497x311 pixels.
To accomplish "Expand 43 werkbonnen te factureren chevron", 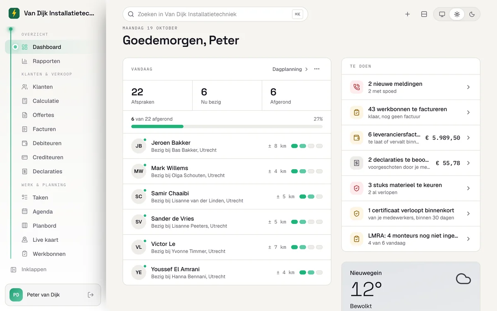I will tap(468, 112).
